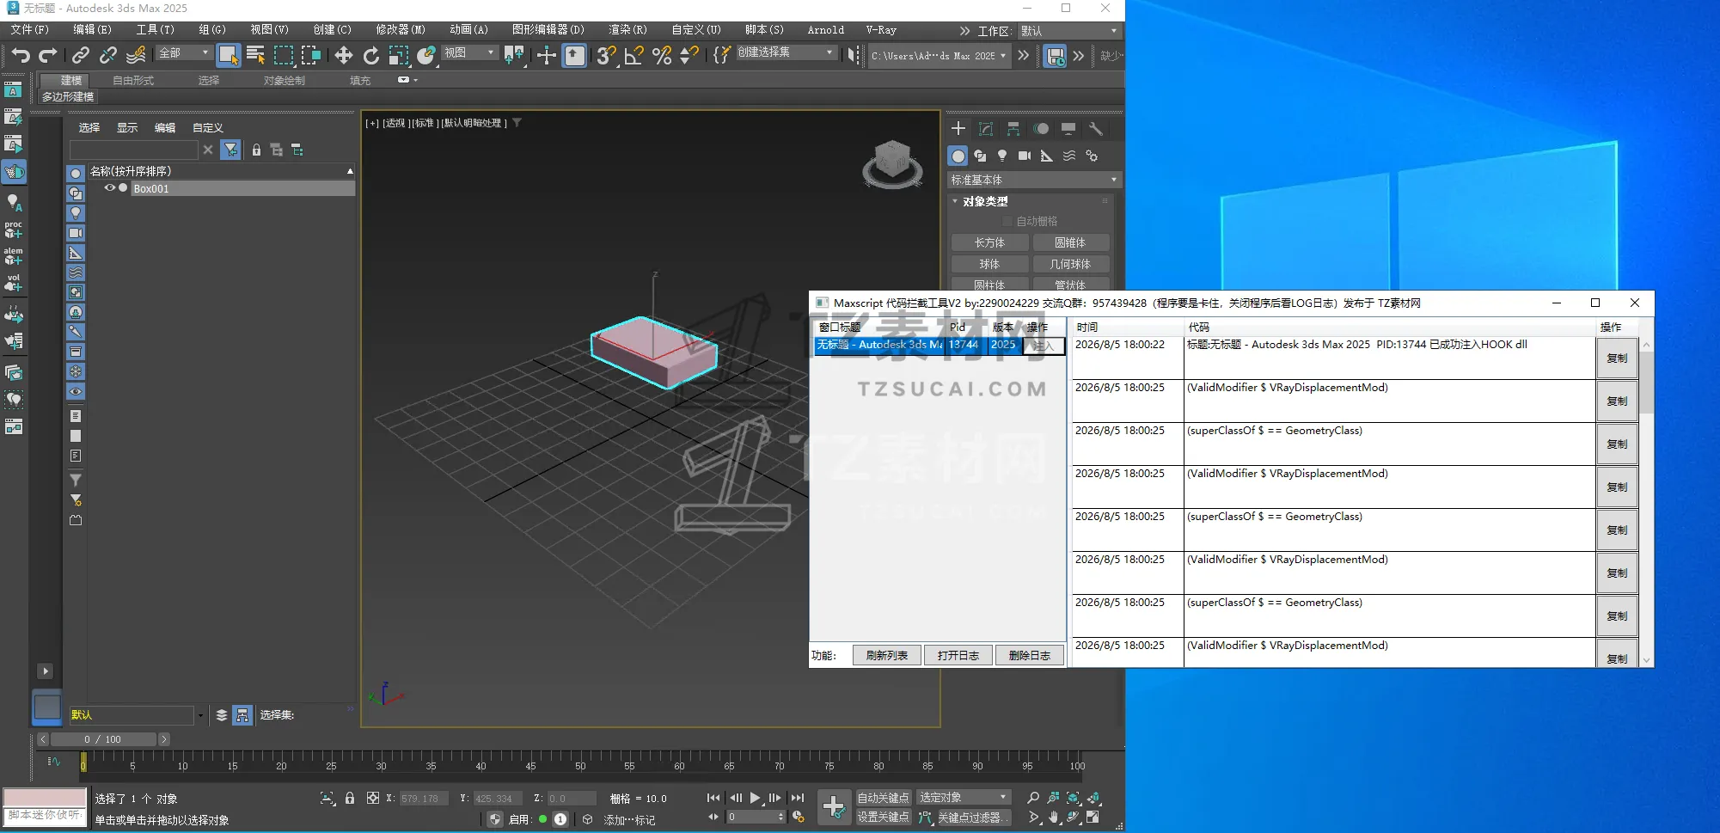The width and height of the screenshot is (1720, 833).
Task: Click the Mirror tool icon
Action: [853, 56]
